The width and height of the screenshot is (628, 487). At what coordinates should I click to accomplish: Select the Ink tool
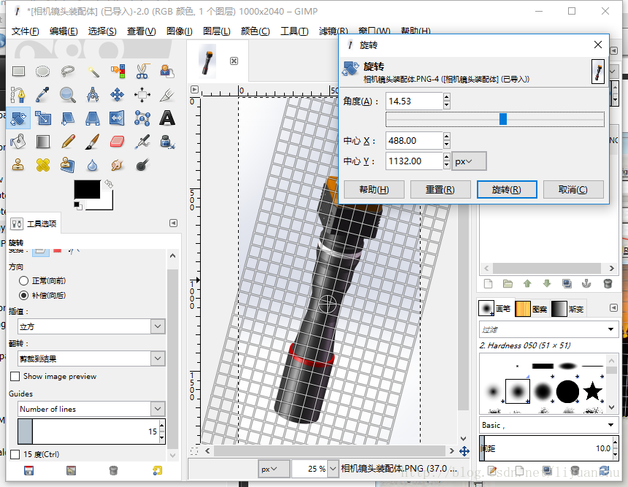[167, 142]
